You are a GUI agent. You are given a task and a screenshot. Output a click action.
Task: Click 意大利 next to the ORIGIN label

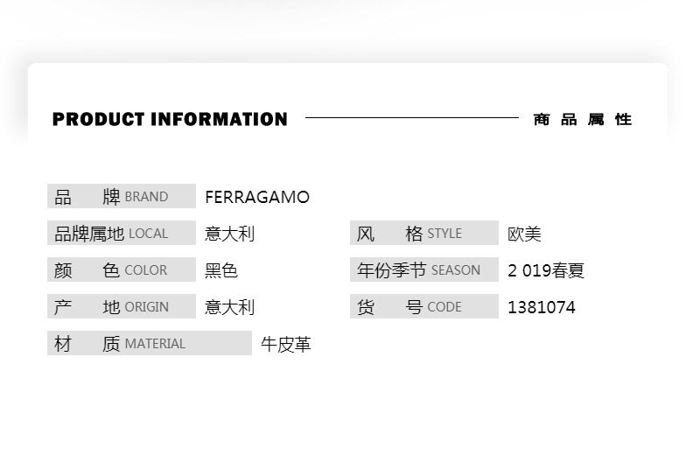tap(229, 307)
